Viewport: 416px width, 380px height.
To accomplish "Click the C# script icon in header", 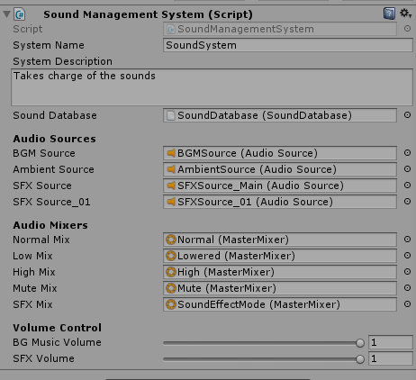I will (20, 14).
